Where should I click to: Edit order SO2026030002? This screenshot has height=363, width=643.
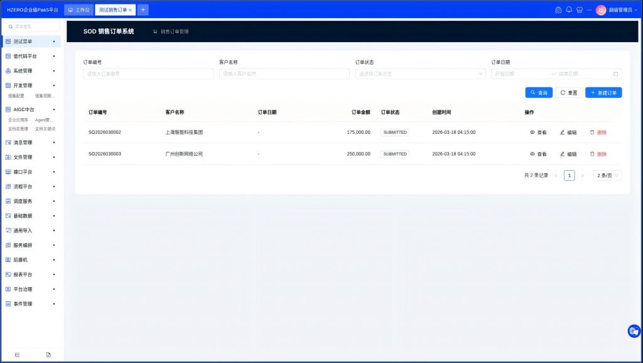(x=568, y=133)
